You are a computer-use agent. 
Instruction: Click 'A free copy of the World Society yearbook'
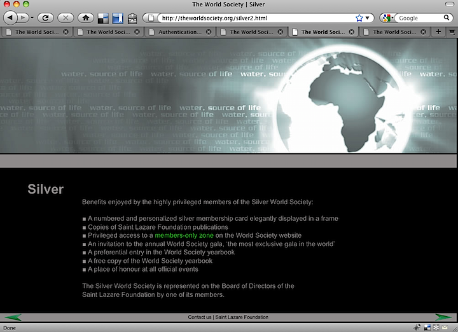[150, 261]
